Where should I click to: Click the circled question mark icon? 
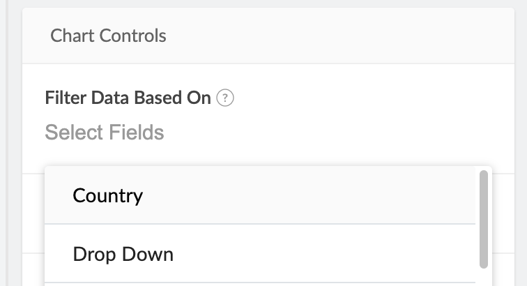[225, 98]
